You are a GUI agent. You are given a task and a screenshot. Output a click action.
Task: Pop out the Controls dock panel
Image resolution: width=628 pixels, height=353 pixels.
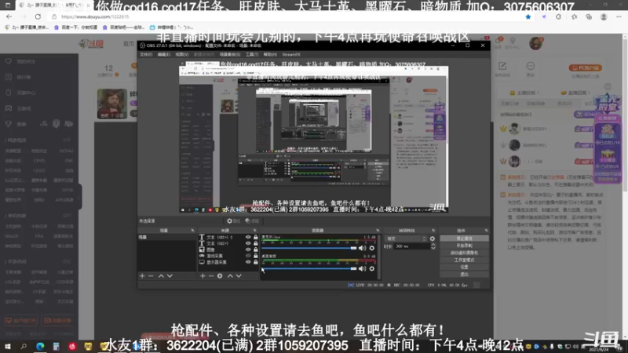tap(486, 231)
